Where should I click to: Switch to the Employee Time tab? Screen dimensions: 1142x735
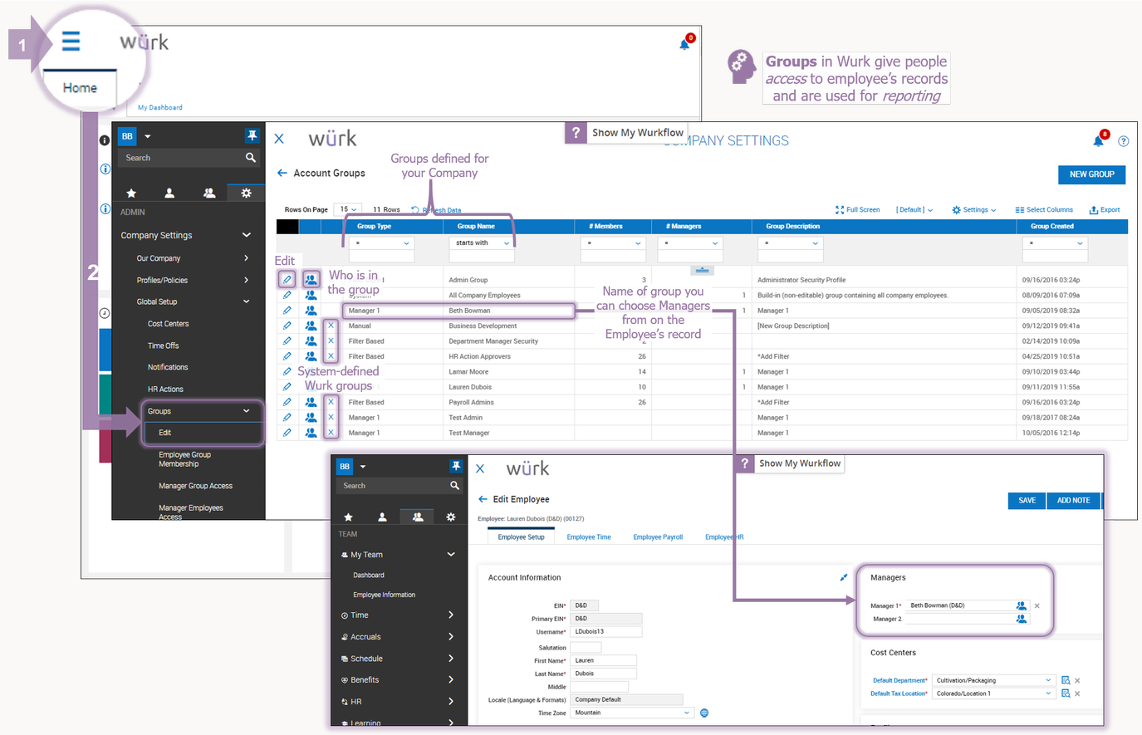pyautogui.click(x=589, y=537)
